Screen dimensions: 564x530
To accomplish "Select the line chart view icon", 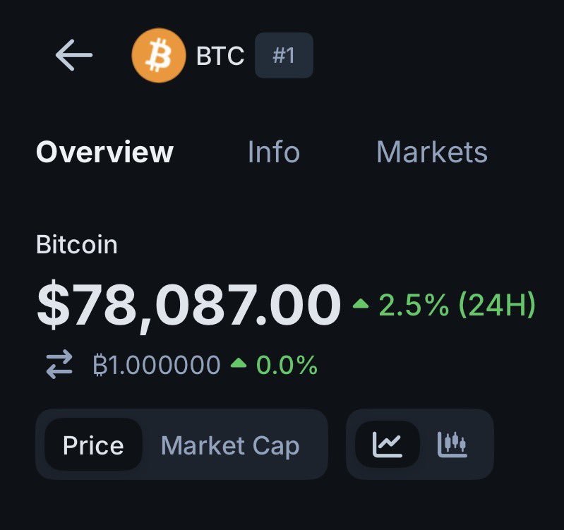I will pyautogui.click(x=388, y=444).
